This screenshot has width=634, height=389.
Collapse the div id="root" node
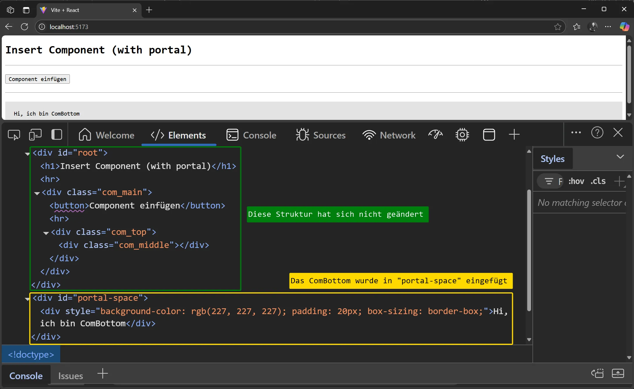(27, 154)
